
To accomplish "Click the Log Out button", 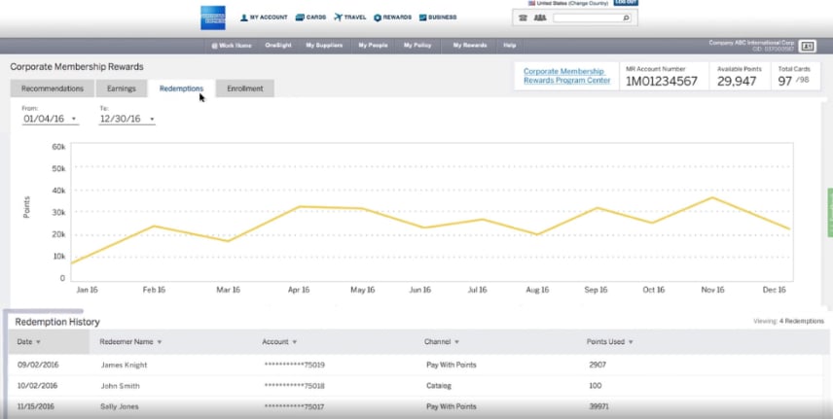I will coord(626,3).
